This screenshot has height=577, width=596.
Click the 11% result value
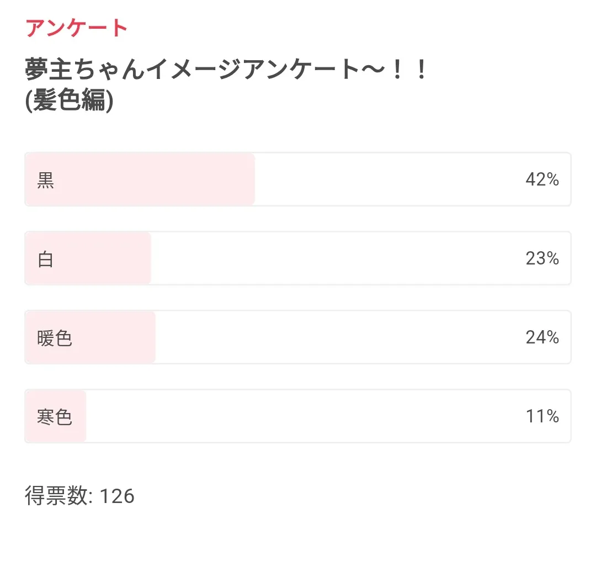click(x=542, y=416)
